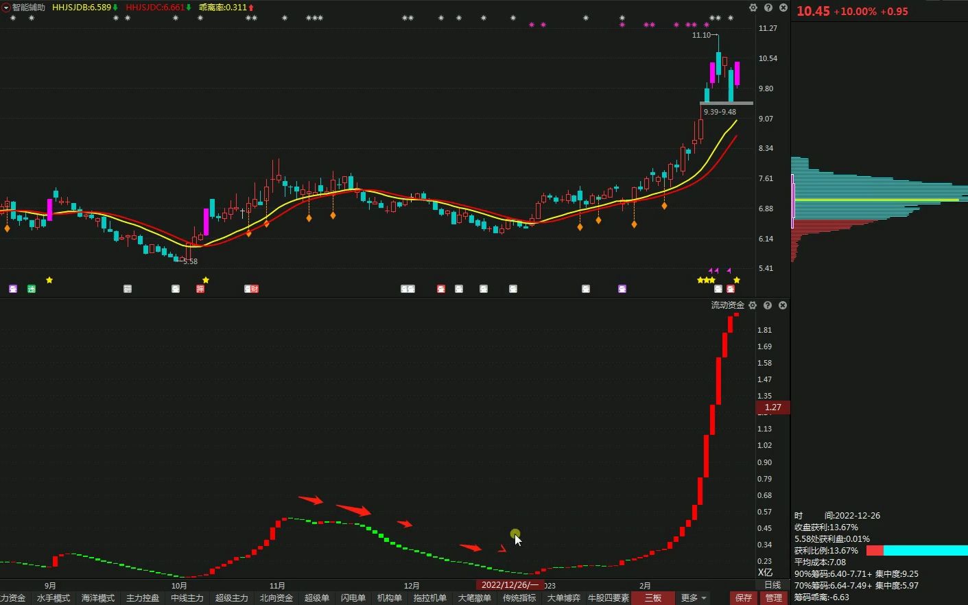Viewport: 968px width, 605px height.
Task: Click the purple event marker near February
Action: tap(622, 289)
